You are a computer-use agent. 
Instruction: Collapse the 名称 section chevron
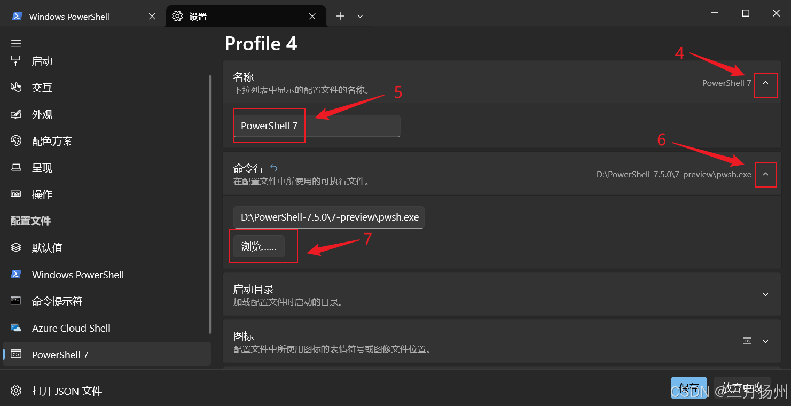point(766,85)
